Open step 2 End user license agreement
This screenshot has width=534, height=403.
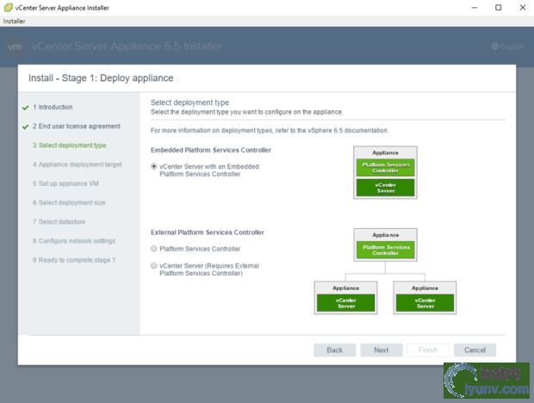pyautogui.click(x=77, y=127)
